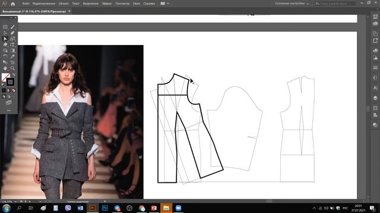This screenshot has height=213, width=380.
Task: Select the Paintbrush tool in toolbox
Action: [x=12, y=27]
